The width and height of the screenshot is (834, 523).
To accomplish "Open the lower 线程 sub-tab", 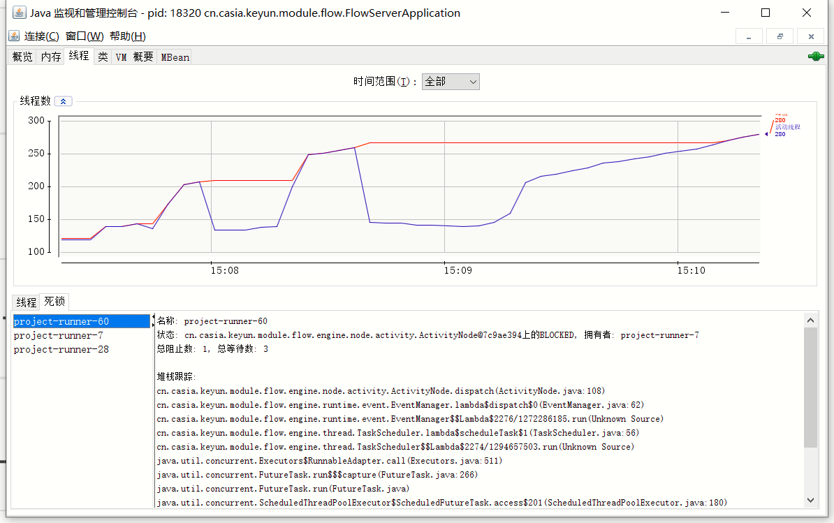I will pyautogui.click(x=26, y=302).
